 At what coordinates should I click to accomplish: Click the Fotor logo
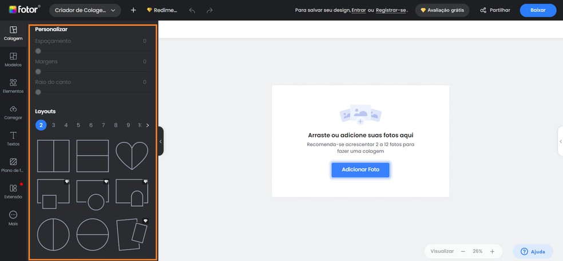pos(25,10)
